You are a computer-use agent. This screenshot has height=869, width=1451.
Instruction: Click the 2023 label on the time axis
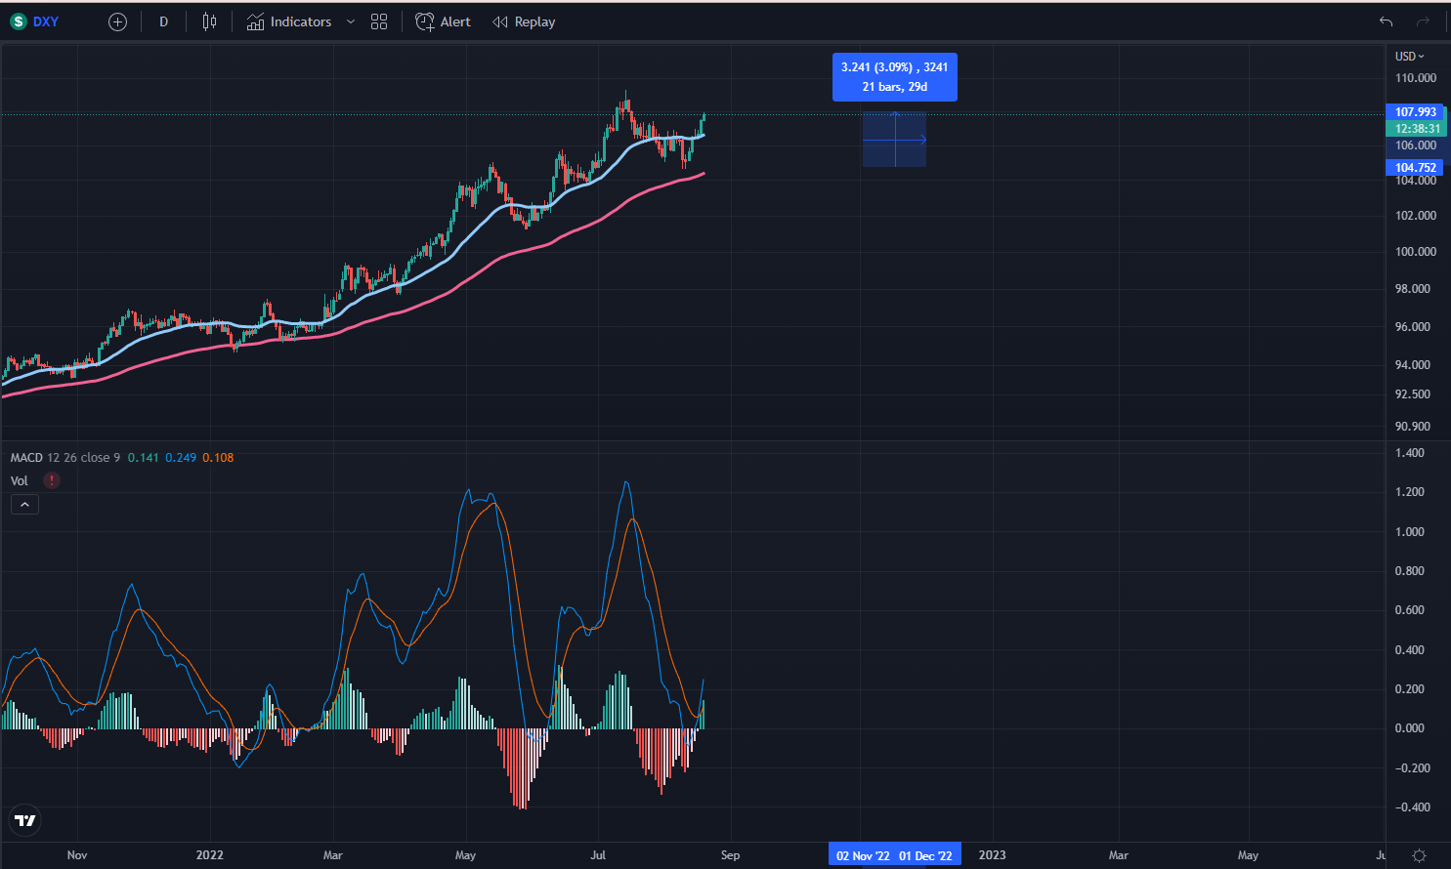coord(993,854)
